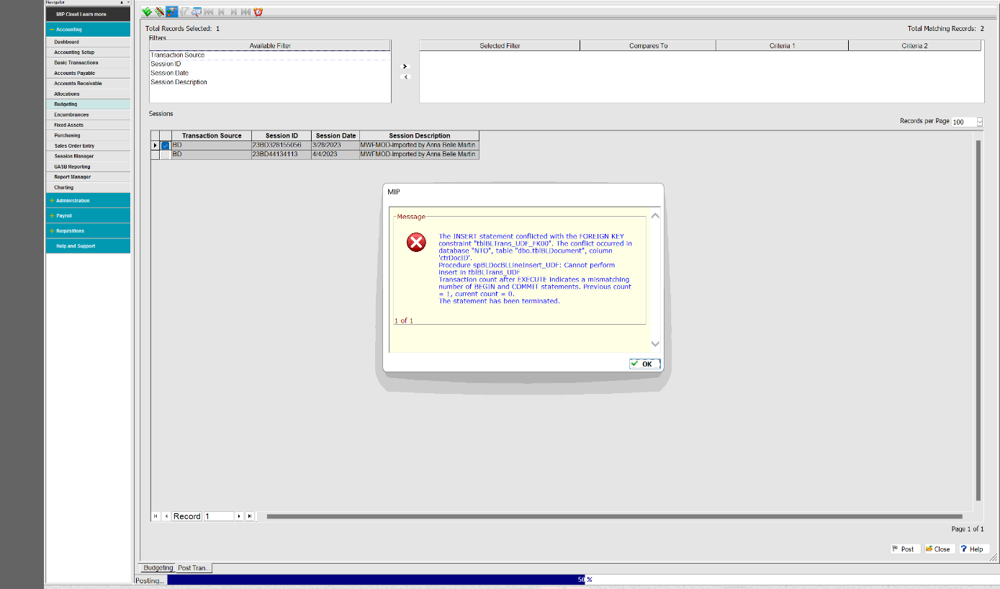The image size is (1000, 589).
Task: Click the Record number input field
Action: tap(219, 516)
